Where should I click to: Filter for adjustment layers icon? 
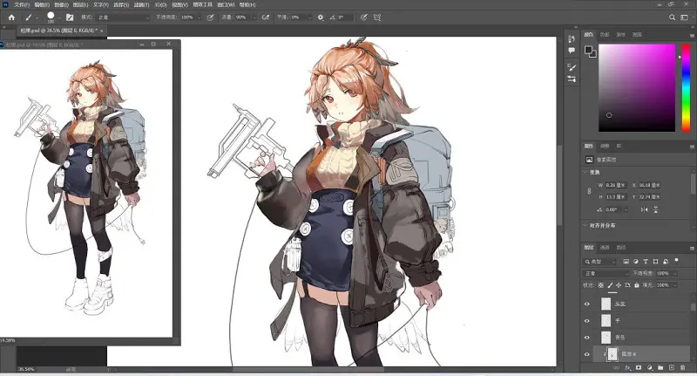[636, 262]
